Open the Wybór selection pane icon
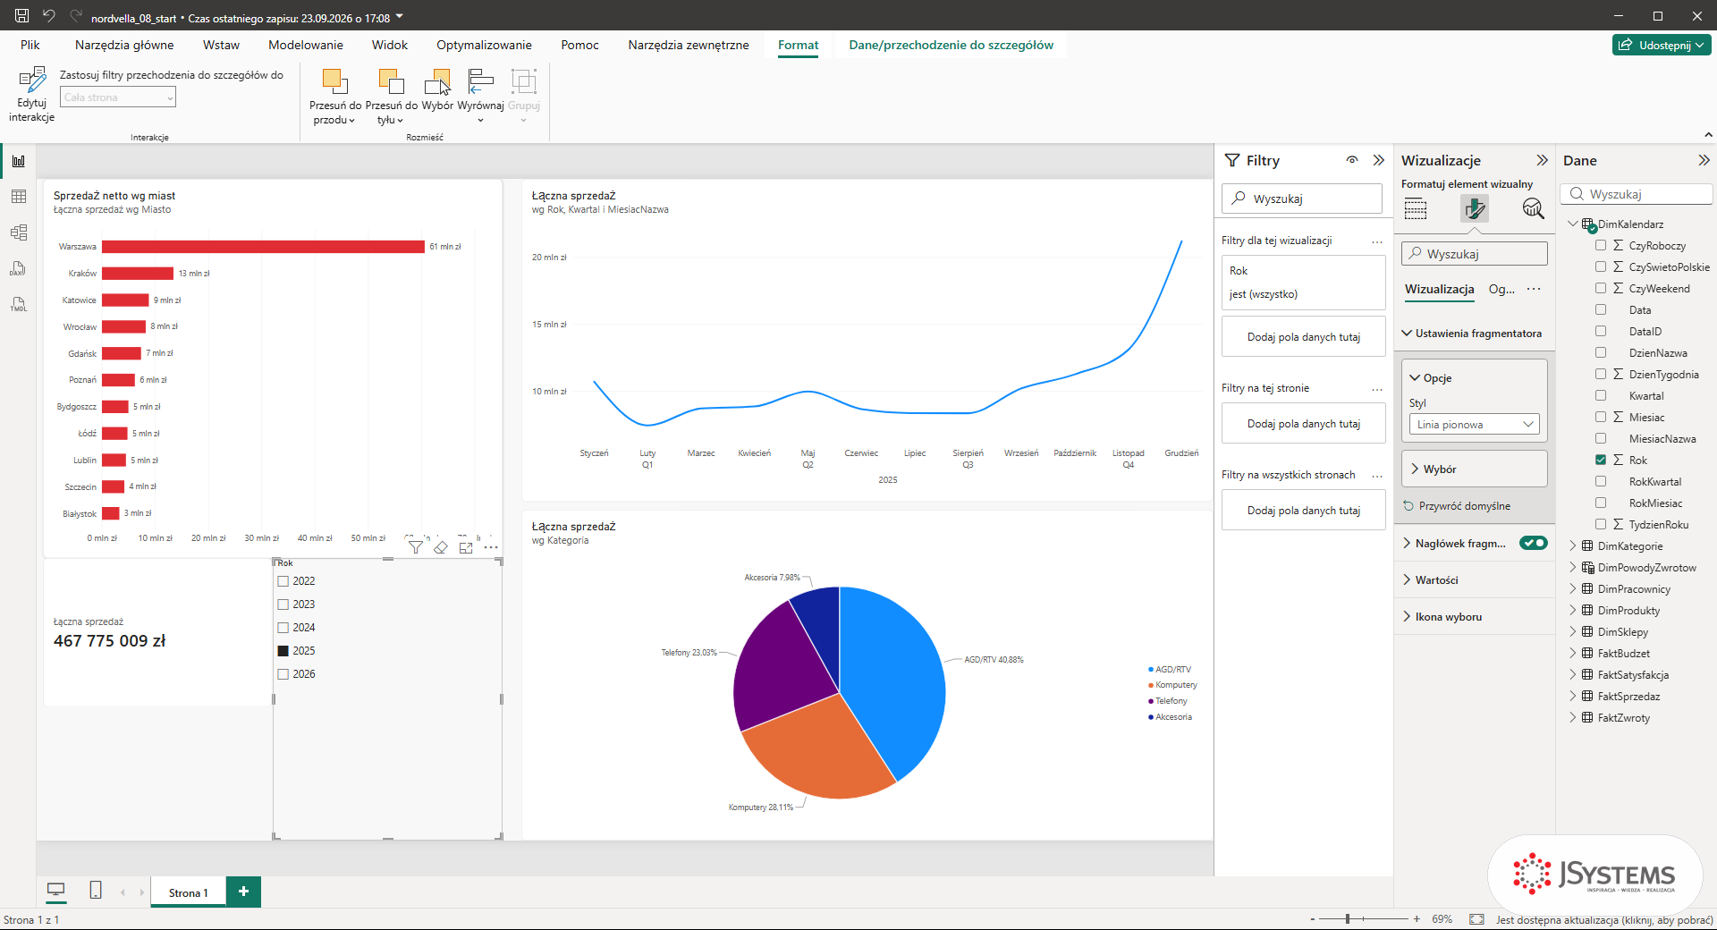This screenshot has width=1717, height=930. [x=437, y=82]
